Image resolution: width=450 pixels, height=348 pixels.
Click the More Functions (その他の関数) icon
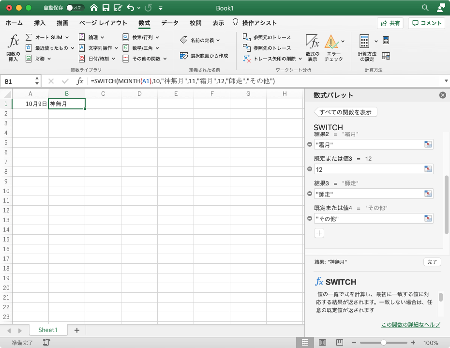coord(126,59)
